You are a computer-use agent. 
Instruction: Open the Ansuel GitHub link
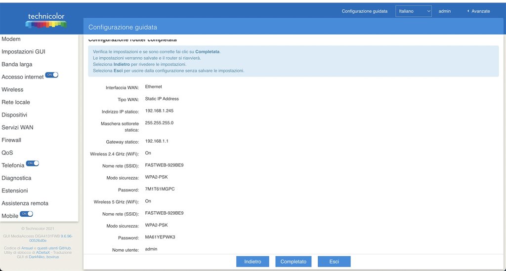click(27, 248)
